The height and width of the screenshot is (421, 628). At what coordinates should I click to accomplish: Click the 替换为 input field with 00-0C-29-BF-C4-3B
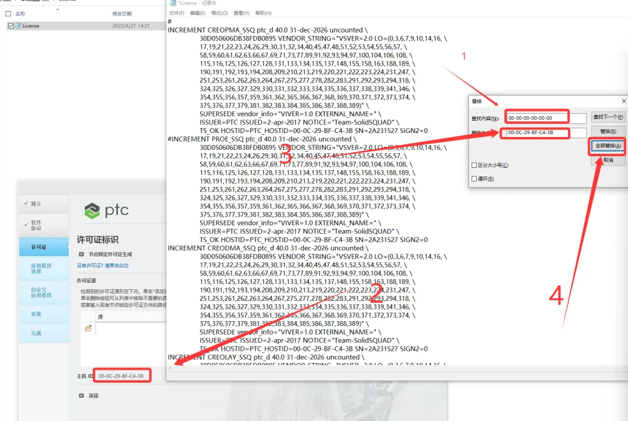545,132
